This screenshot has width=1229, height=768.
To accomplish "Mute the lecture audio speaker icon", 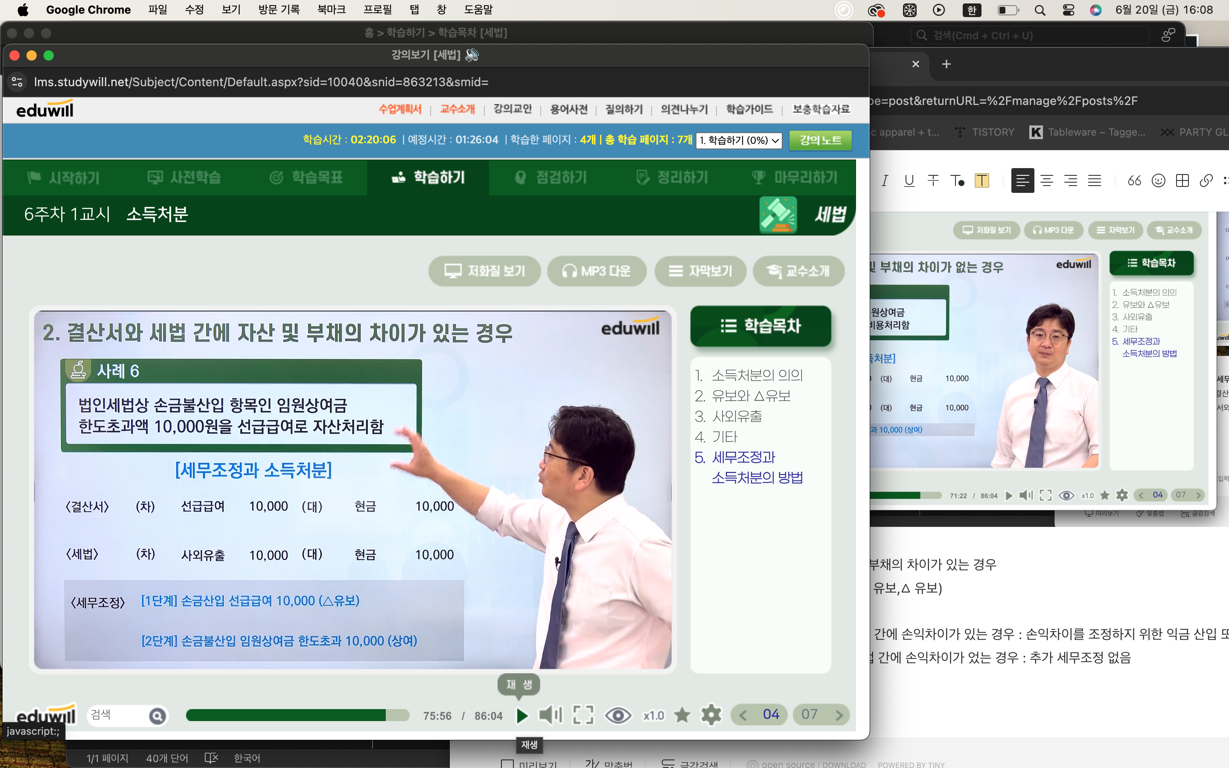I will click(x=550, y=715).
